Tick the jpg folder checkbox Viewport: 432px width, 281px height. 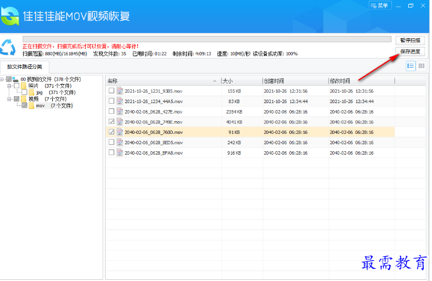(24, 92)
